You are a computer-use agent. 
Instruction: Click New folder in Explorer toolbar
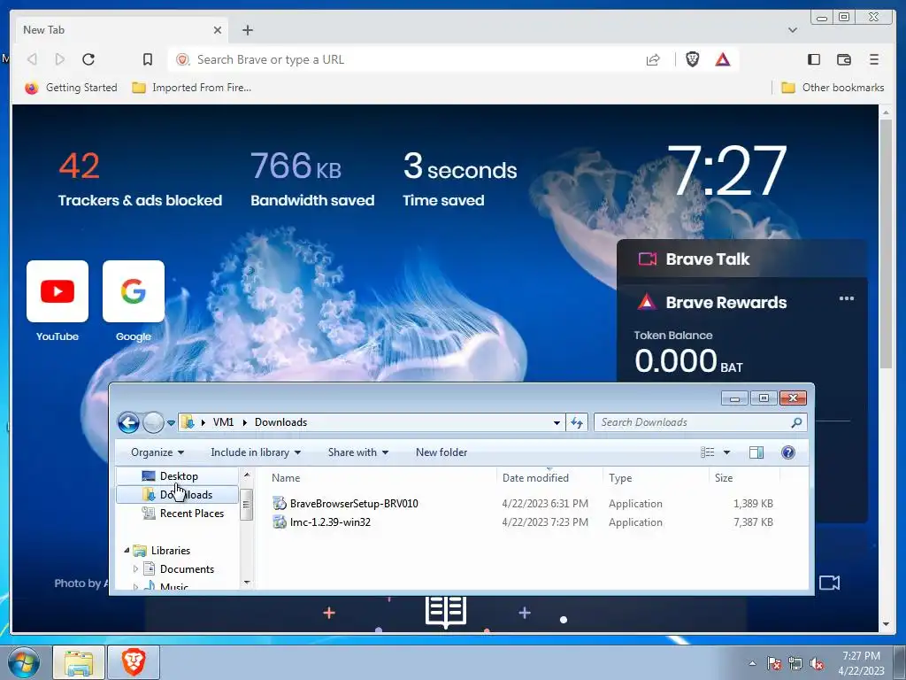(441, 452)
